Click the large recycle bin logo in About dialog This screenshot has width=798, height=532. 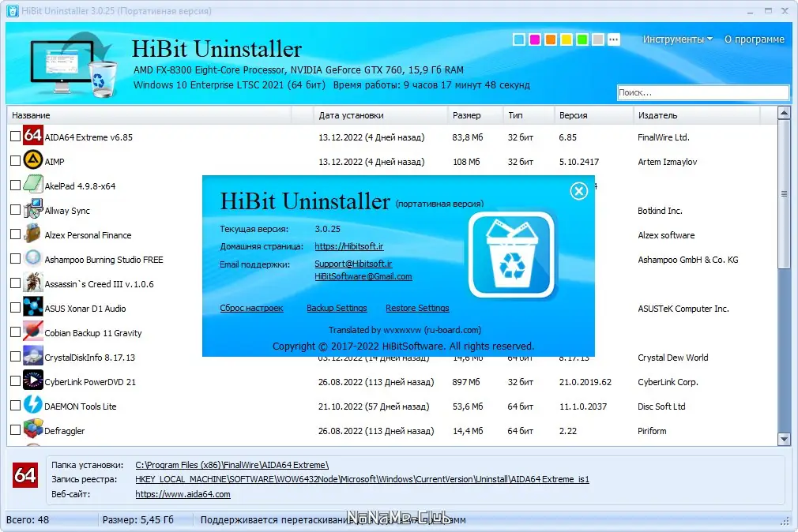pos(511,255)
